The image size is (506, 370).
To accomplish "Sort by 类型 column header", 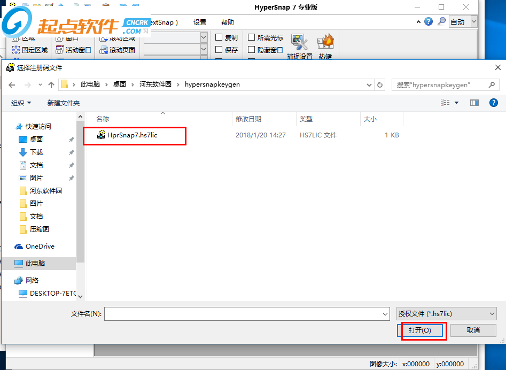I will click(x=328, y=119).
